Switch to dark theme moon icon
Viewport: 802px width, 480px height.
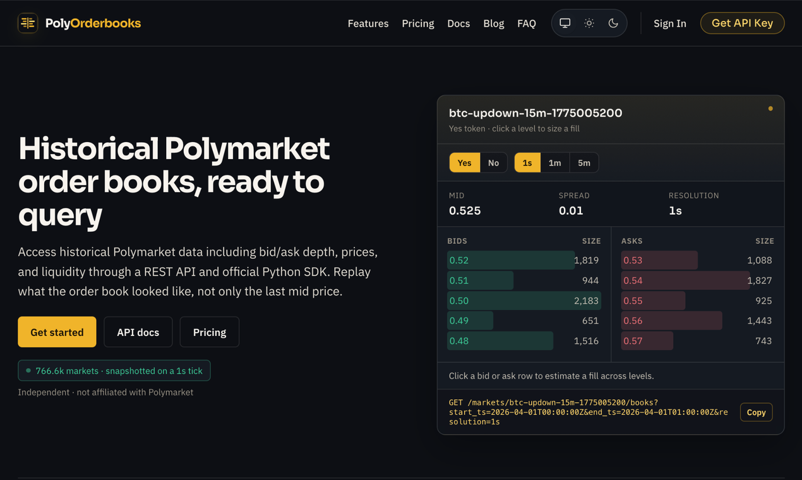coord(613,23)
